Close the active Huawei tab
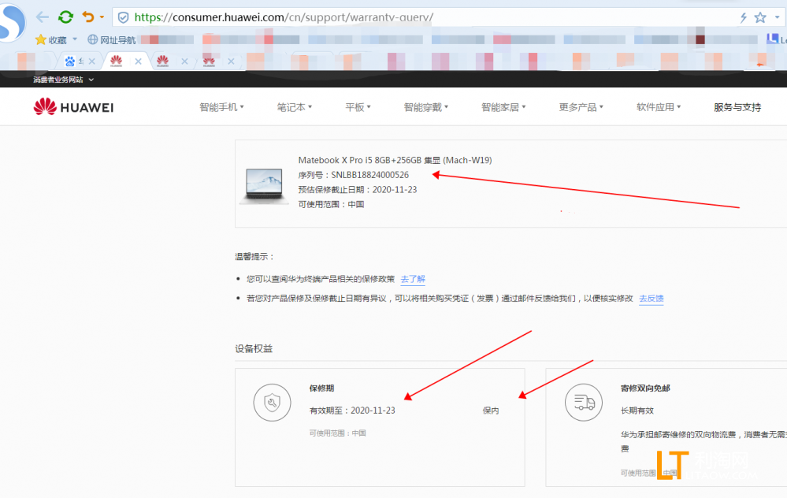 pos(138,61)
